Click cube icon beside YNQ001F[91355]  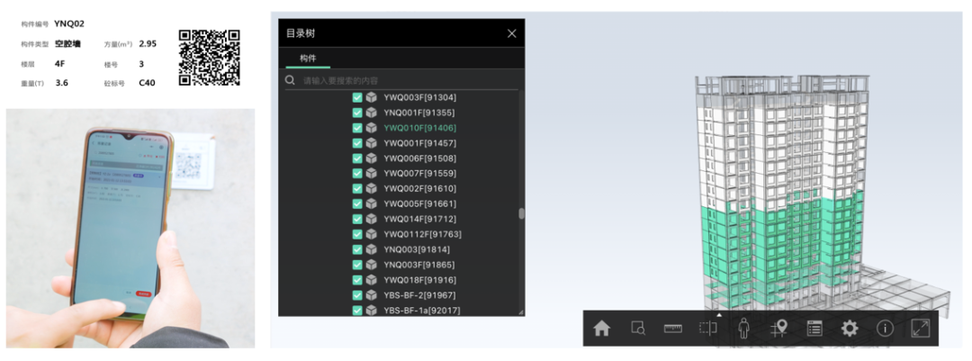click(x=372, y=113)
